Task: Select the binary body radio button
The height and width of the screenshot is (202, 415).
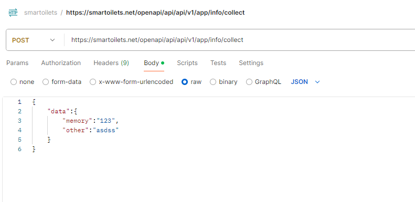Action: 213,82
